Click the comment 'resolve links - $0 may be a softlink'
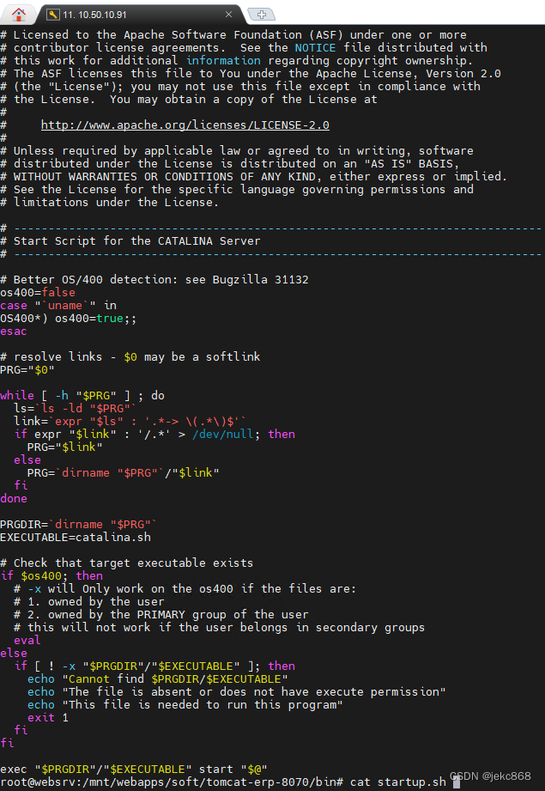 [130, 356]
